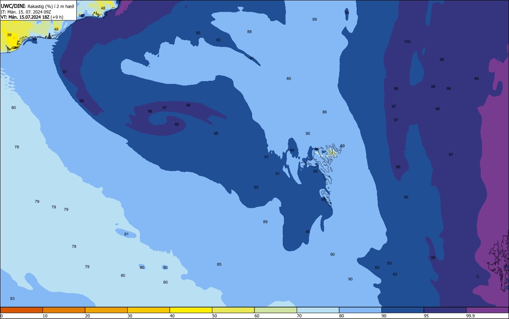Choose the 60–70 pale green legend swatch
The image size is (509, 319).
point(276,310)
